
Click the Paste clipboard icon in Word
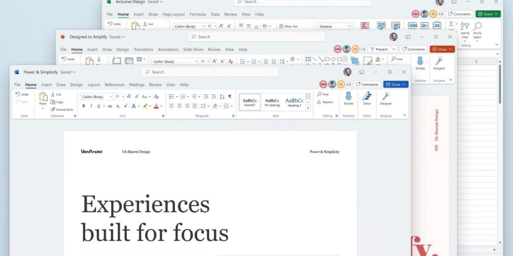tap(42, 96)
